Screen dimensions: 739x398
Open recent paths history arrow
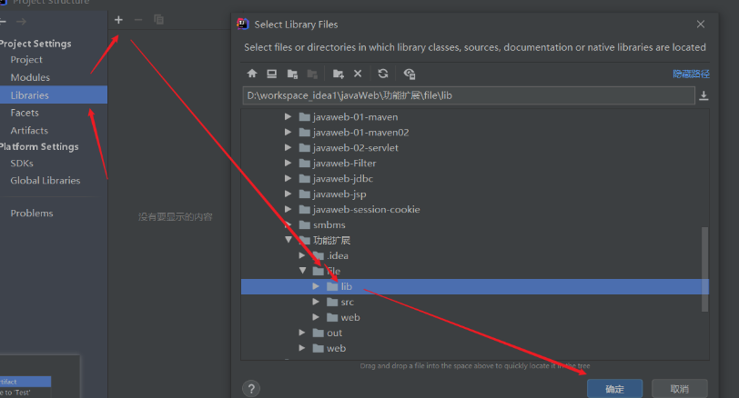tap(704, 95)
